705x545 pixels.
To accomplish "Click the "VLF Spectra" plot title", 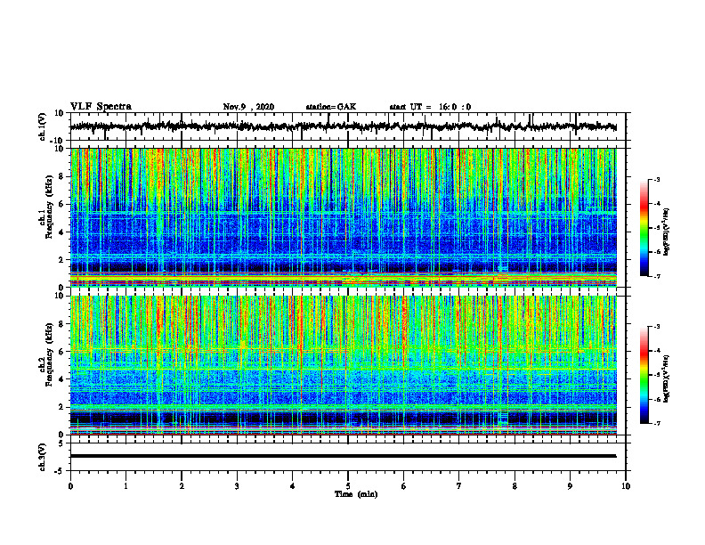I will tap(101, 107).
